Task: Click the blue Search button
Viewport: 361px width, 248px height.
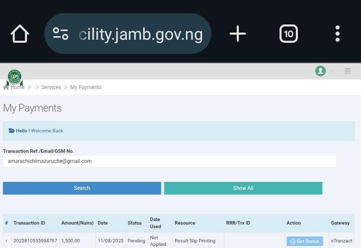Action: tap(82, 188)
